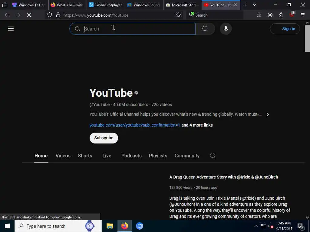Open Firefox View icon at tab bar start
Image resolution: width=310 pixels, height=232 pixels.
tap(5, 5)
